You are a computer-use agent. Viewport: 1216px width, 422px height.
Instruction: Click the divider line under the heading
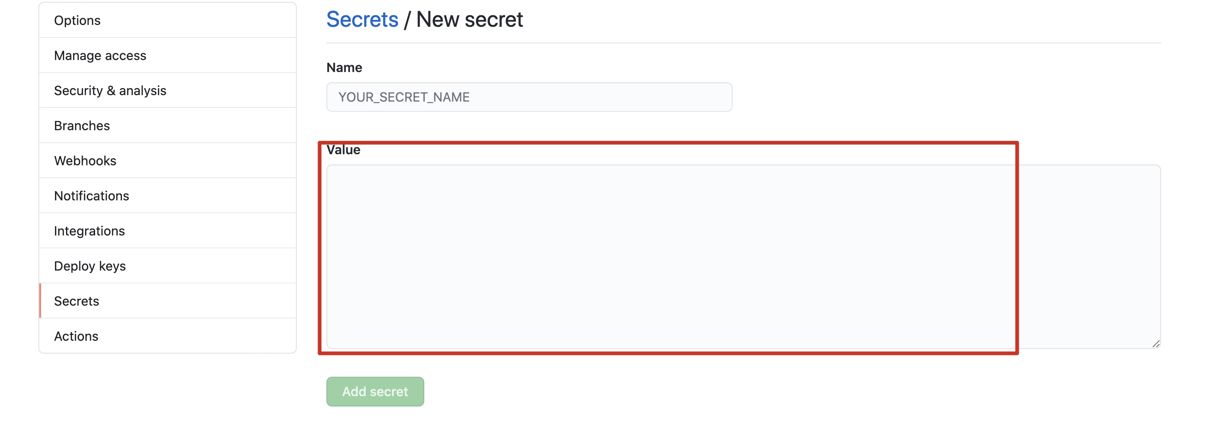(743, 43)
